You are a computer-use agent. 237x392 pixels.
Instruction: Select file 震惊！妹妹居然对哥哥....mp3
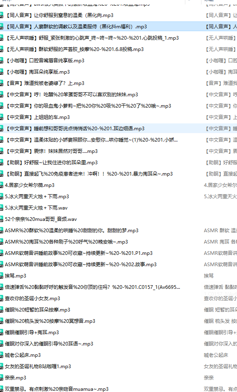pyautogui.click(x=51, y=151)
